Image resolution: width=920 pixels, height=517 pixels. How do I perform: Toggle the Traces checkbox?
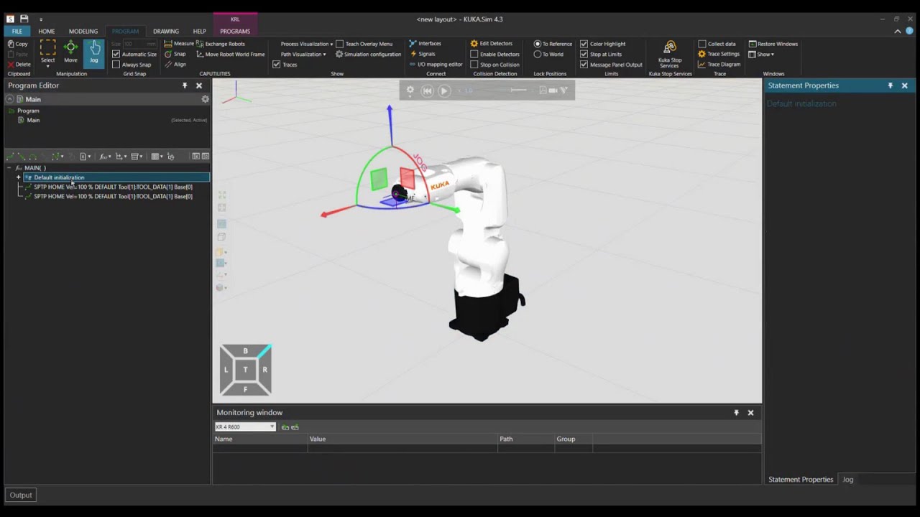[276, 64]
